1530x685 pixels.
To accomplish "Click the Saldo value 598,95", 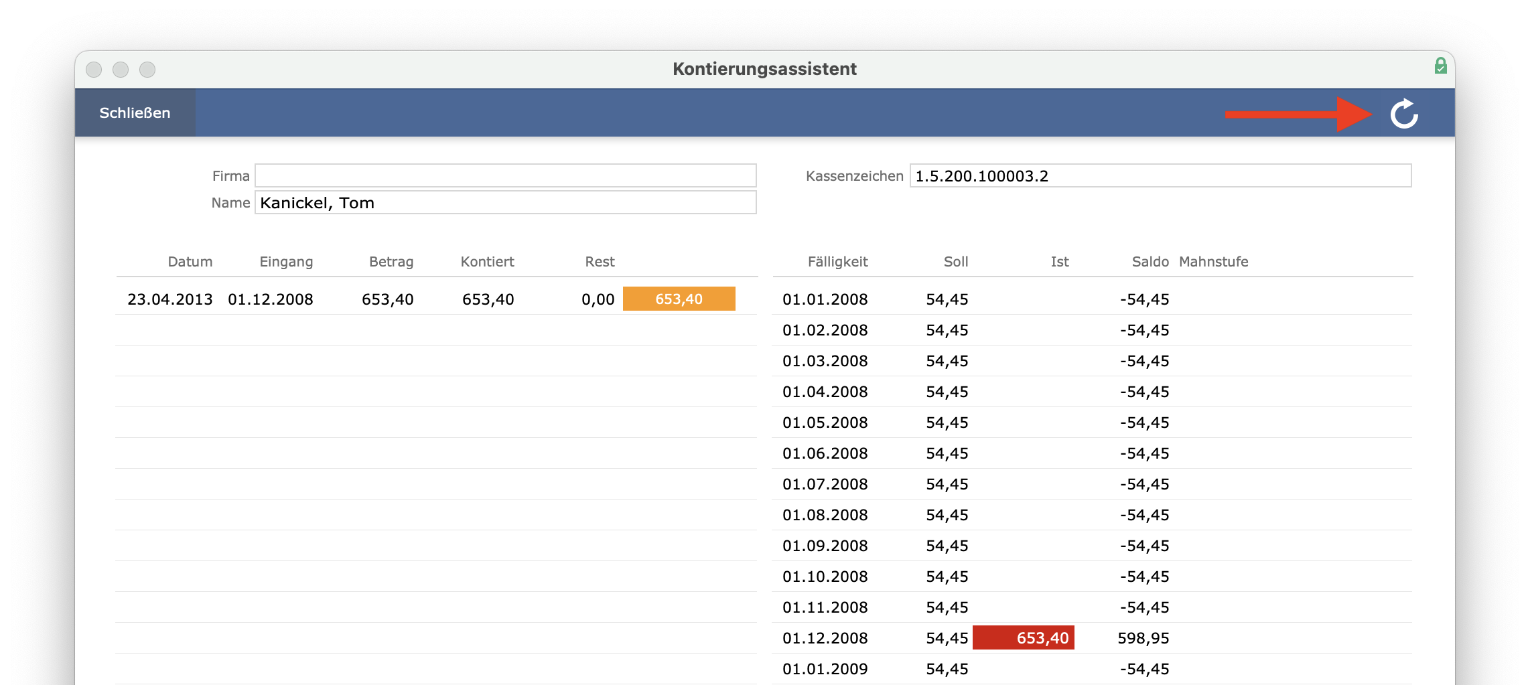I will [x=1143, y=638].
